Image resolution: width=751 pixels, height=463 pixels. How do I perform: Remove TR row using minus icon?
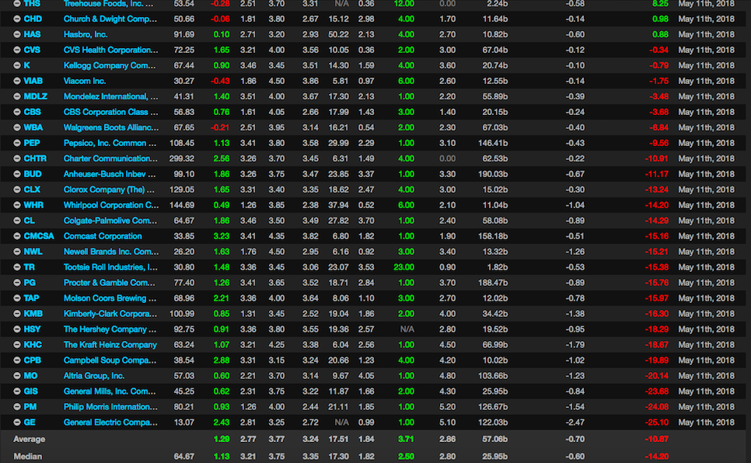pos(17,267)
